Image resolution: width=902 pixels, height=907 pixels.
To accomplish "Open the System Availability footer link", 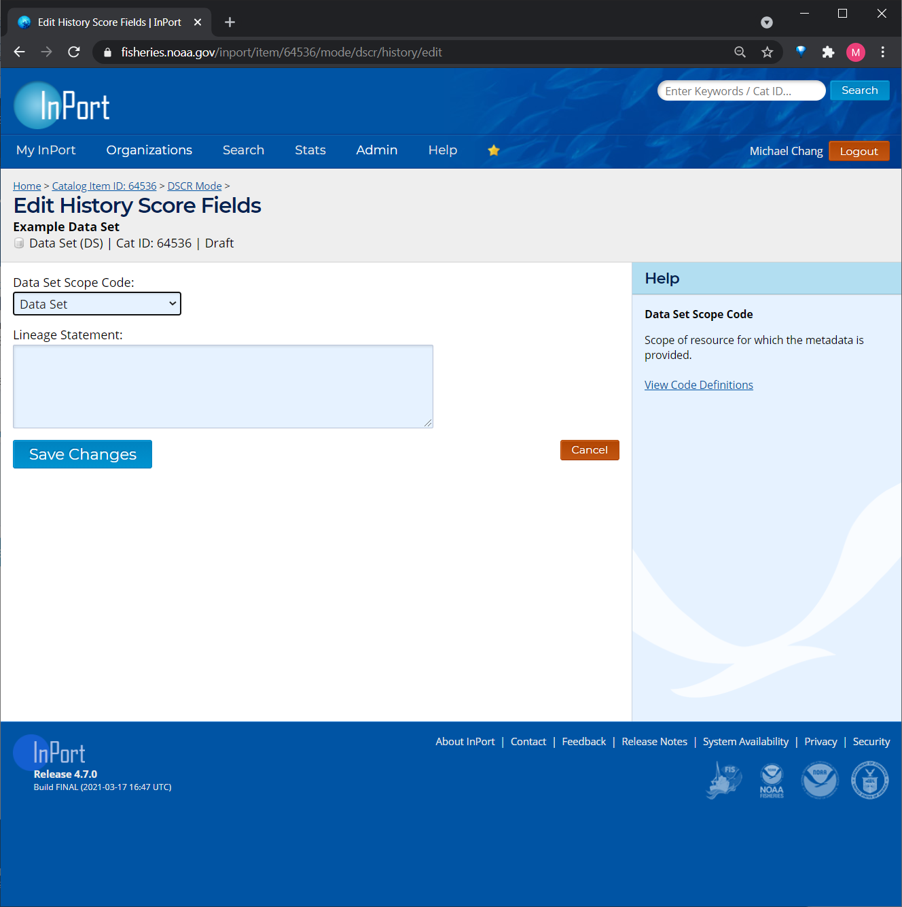I will click(746, 742).
